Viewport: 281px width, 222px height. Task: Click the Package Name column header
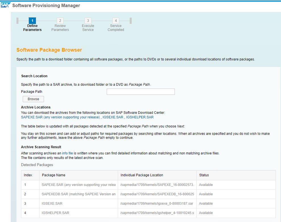tap(79, 175)
